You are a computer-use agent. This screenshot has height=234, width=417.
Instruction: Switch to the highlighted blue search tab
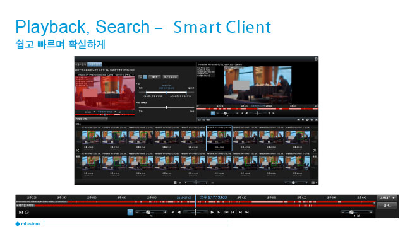coord(95,64)
